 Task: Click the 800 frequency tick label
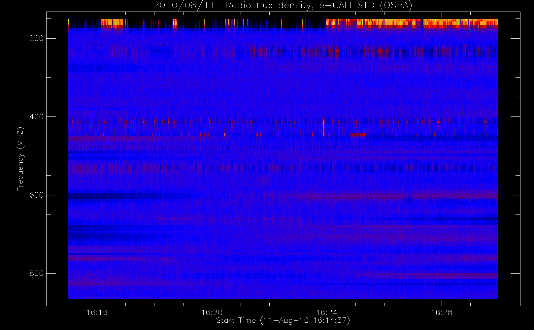click(36, 274)
